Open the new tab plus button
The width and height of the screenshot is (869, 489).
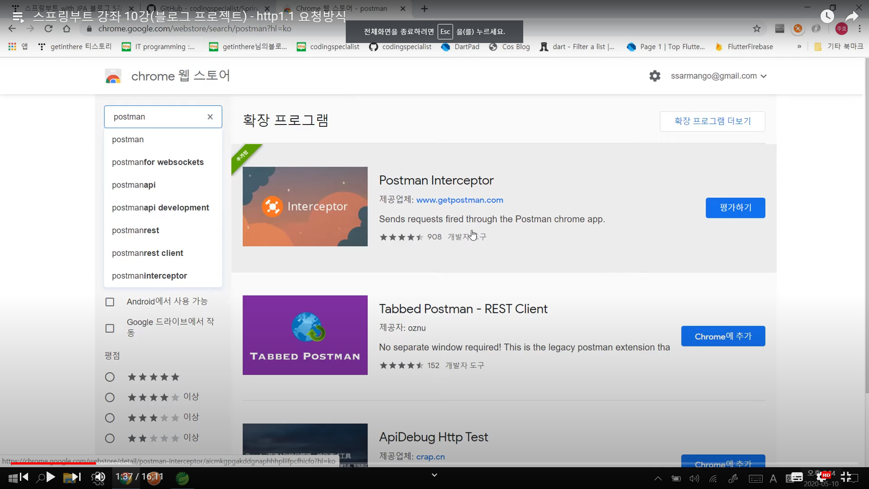pos(424,9)
